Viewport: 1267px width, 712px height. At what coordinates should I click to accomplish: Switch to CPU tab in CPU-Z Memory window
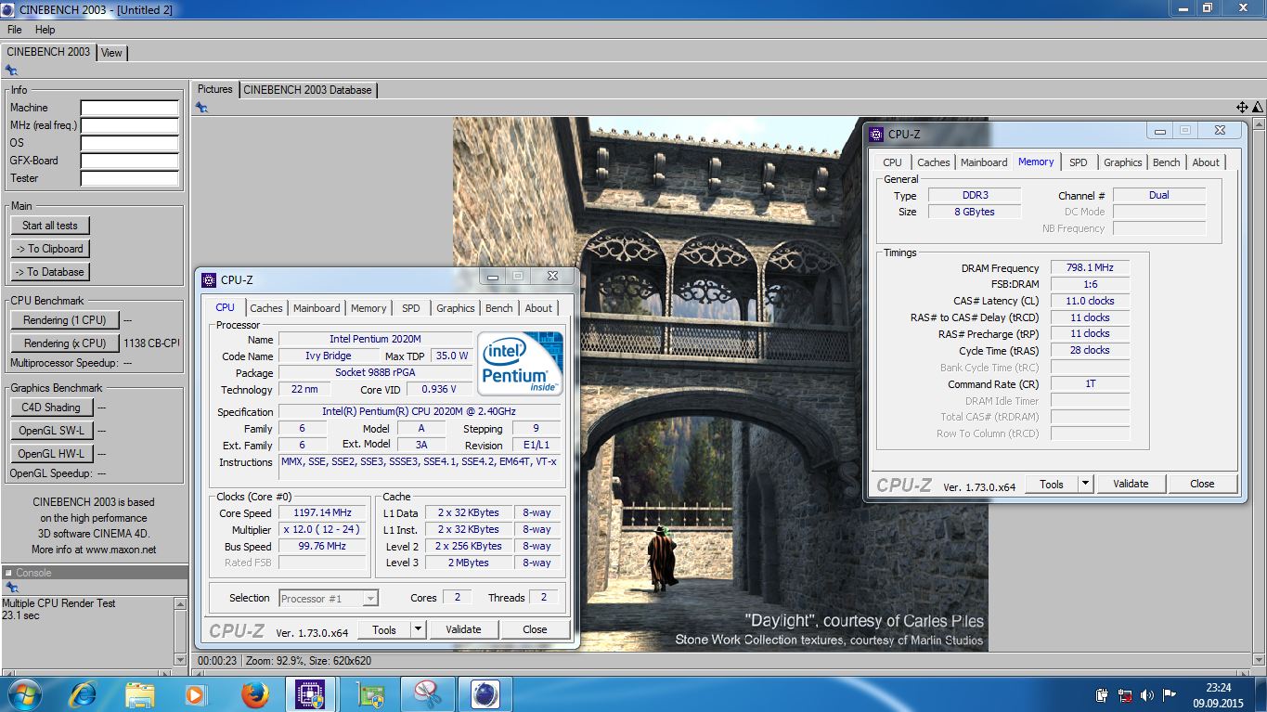pyautogui.click(x=892, y=162)
